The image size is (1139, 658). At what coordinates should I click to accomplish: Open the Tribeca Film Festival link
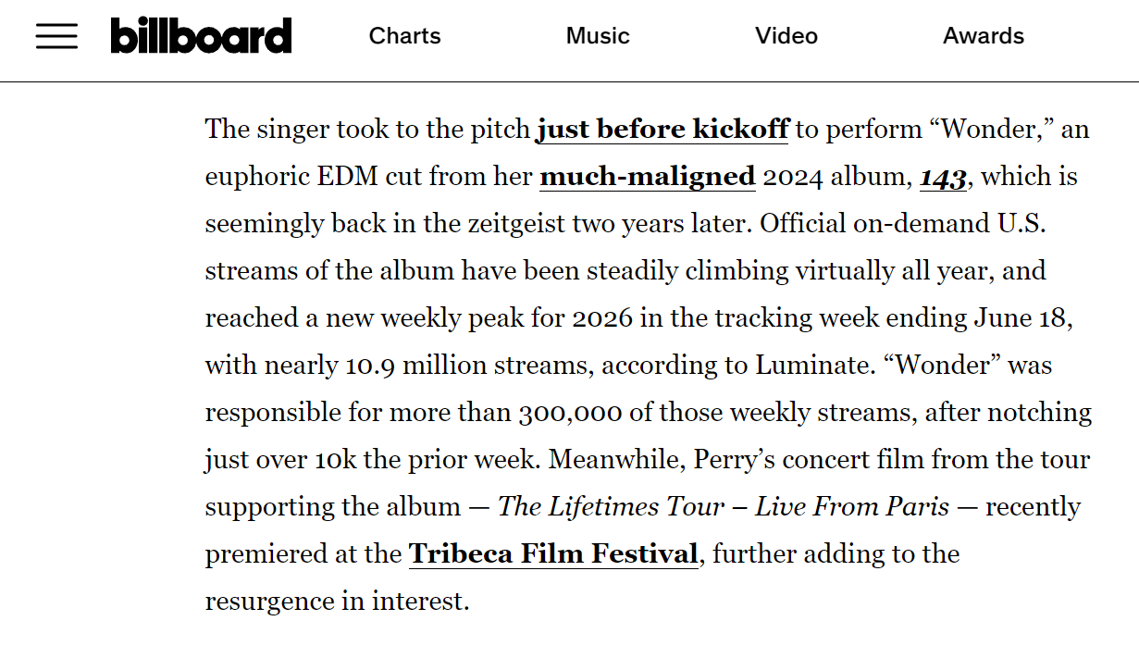(x=553, y=553)
